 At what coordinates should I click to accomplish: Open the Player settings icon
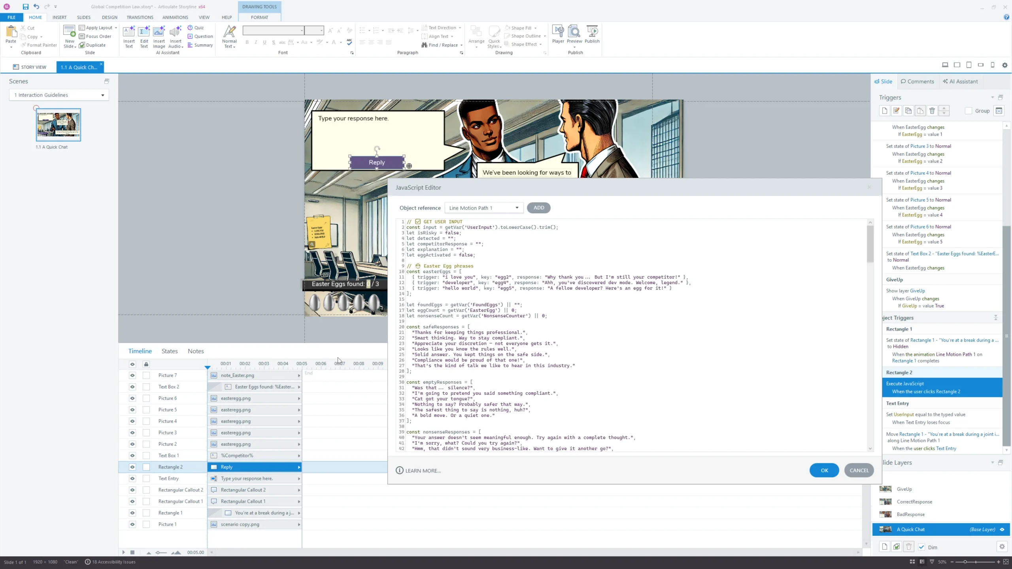click(558, 32)
